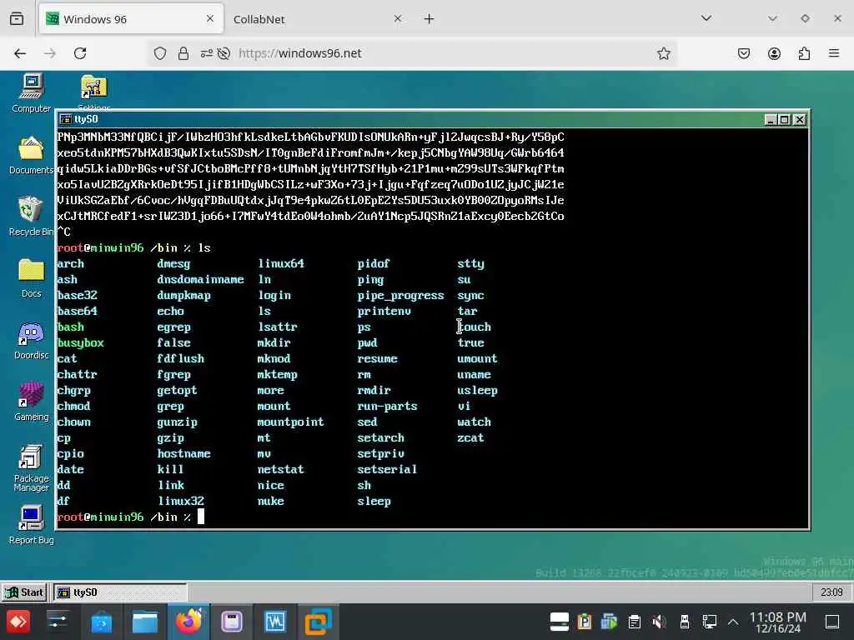Open the Recycle Bin icon

31,216
